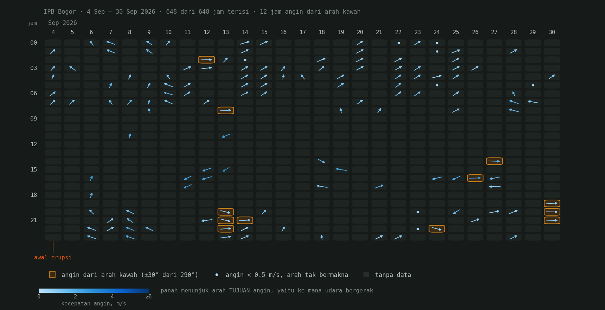605x310 pixels.
Task: Pick the calm-wind dot on 23 Sep at 20:00
Action: (418, 212)
